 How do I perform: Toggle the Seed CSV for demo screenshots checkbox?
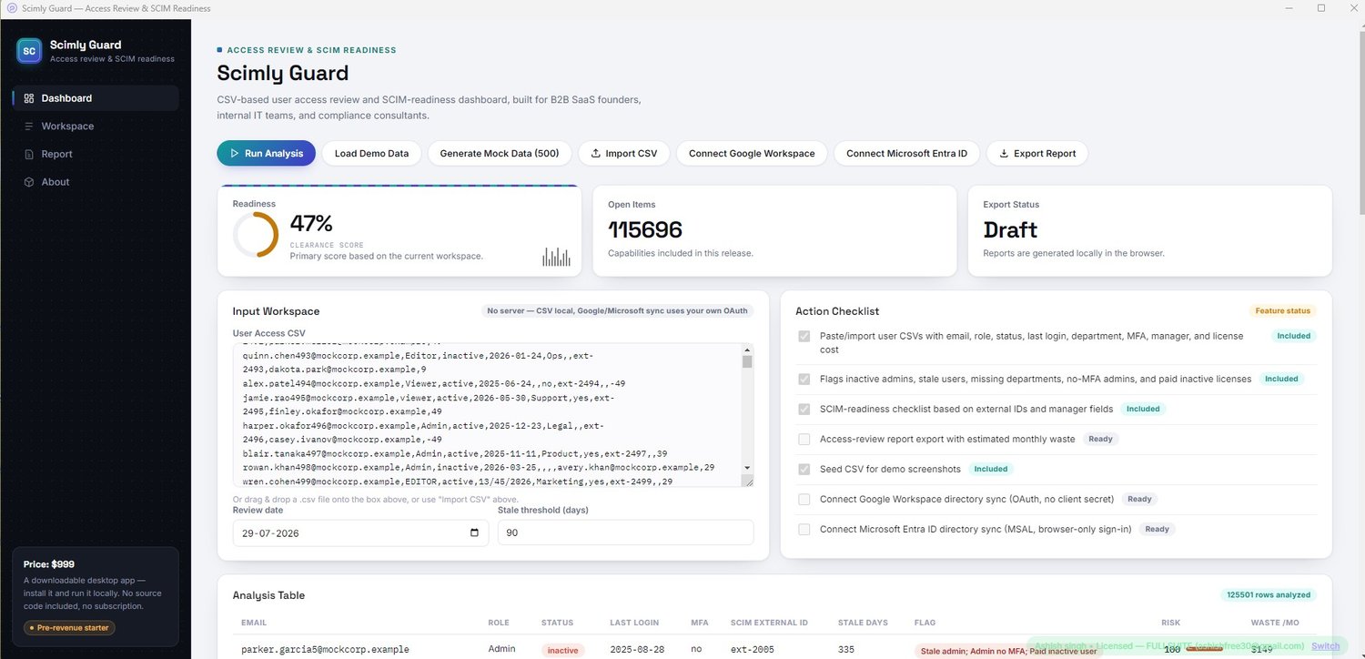804,469
